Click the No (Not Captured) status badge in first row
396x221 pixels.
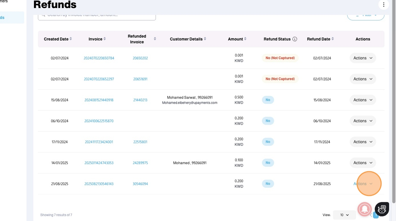click(x=280, y=58)
